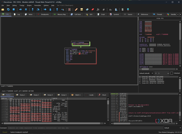The image size is (182, 134).
Task: Pause execution in the toolbar
Action: 26,10
